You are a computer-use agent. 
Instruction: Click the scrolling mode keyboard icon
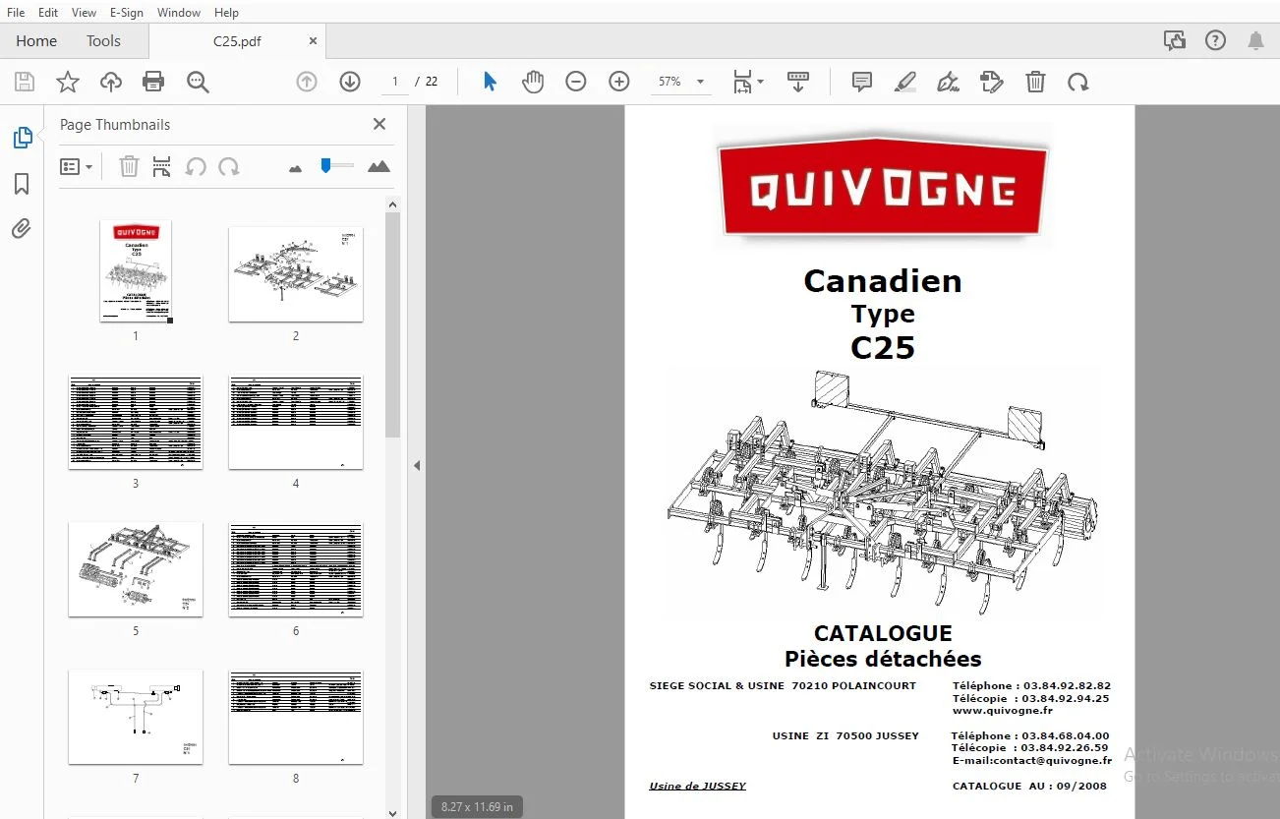point(798,83)
